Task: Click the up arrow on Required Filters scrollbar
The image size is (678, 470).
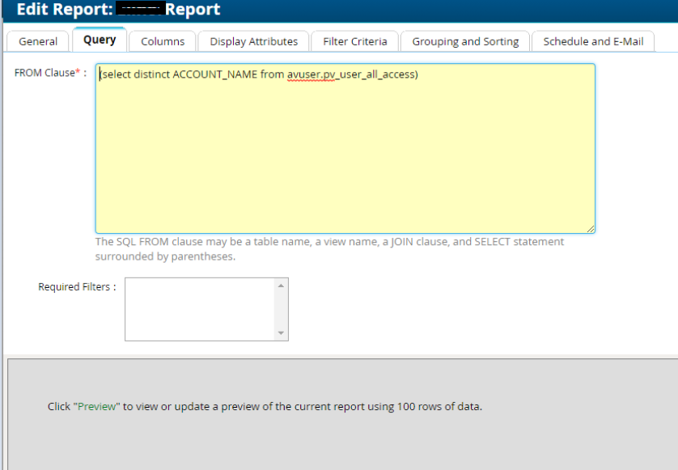Action: point(282,284)
